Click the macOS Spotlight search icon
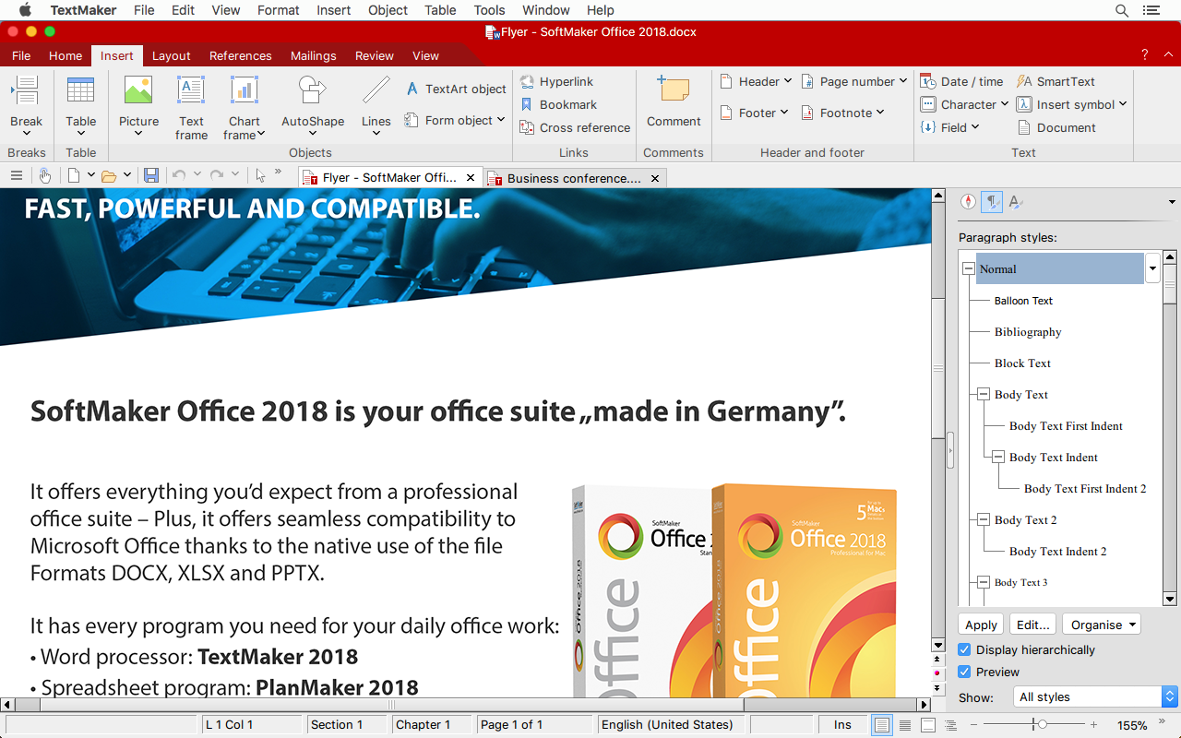The height and width of the screenshot is (738, 1181). 1122,10
